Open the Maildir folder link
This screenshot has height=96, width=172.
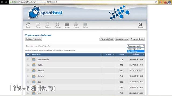coord(40,65)
